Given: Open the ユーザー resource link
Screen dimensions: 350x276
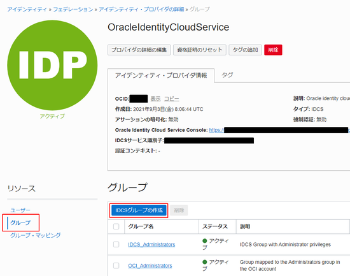Looking at the screenshot, I should (x=20, y=210).
